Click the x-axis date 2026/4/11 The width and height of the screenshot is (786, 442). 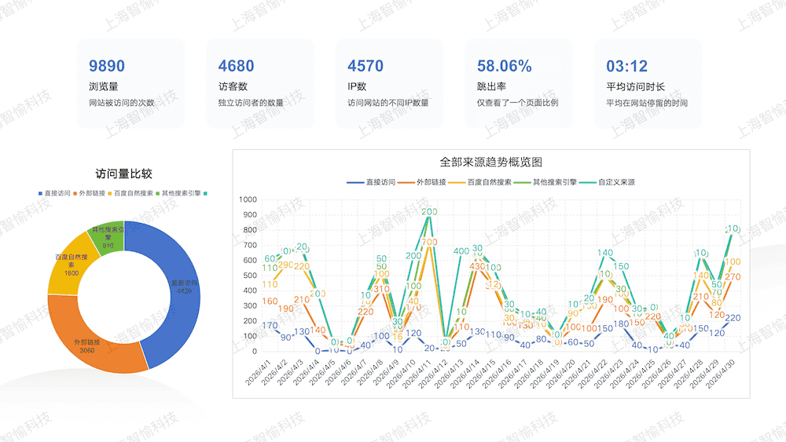pos(416,374)
